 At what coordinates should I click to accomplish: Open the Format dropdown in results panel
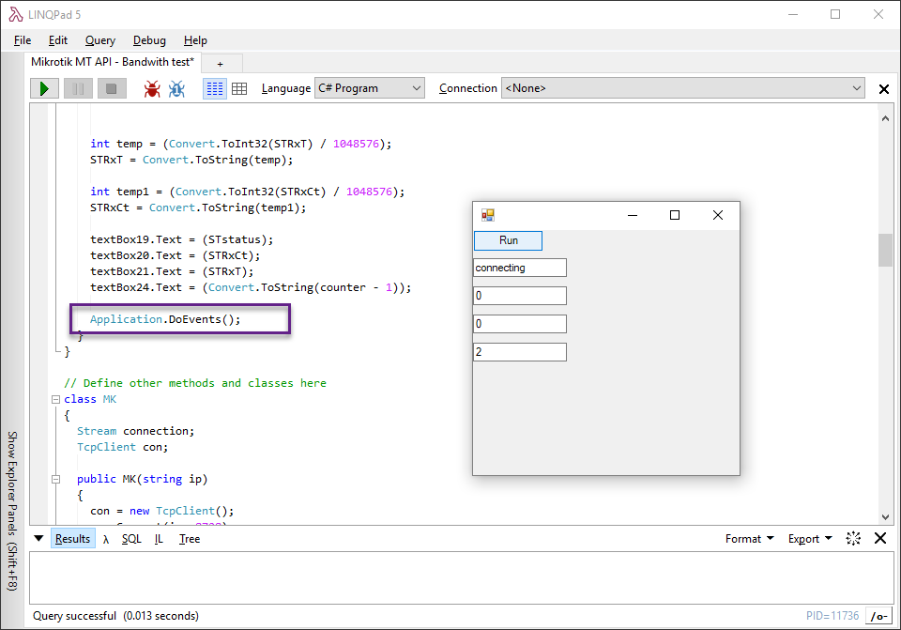click(x=749, y=539)
